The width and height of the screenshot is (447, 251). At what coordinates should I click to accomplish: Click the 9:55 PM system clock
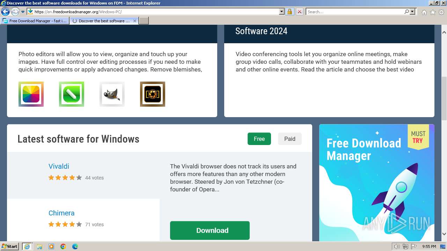[x=429, y=246]
